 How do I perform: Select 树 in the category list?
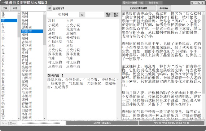click(x=9, y=21)
